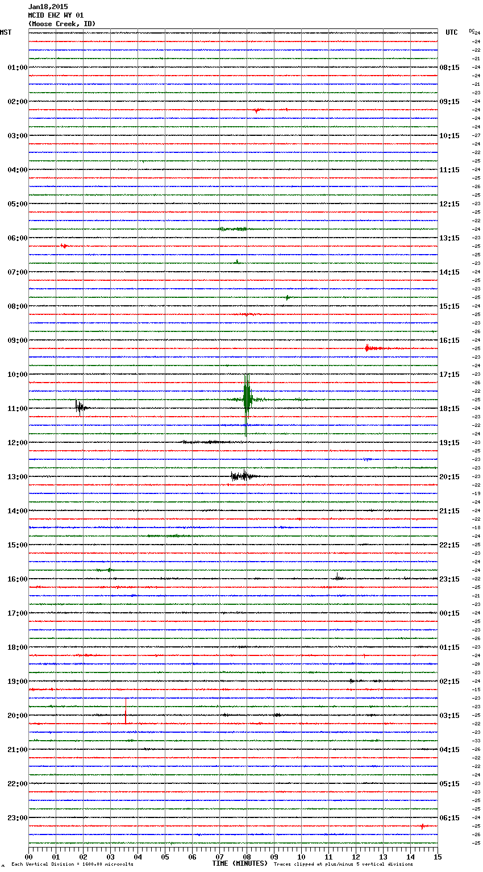Image resolution: width=483 pixels, height=872 pixels.
Task: Click minute 15 on the bottom axis
Action: pos(438,857)
